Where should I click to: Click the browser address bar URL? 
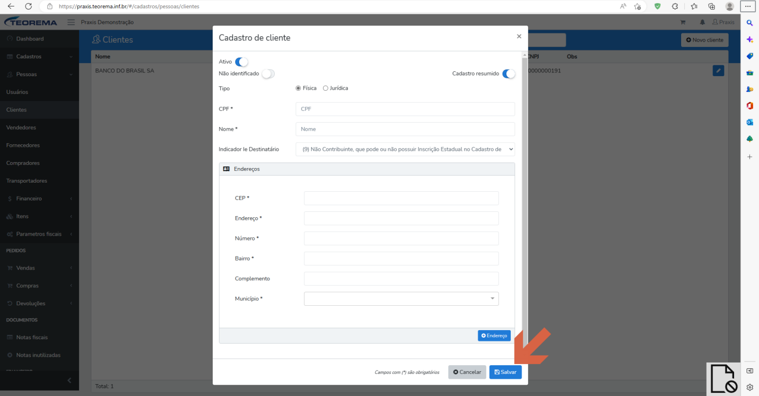coord(128,6)
